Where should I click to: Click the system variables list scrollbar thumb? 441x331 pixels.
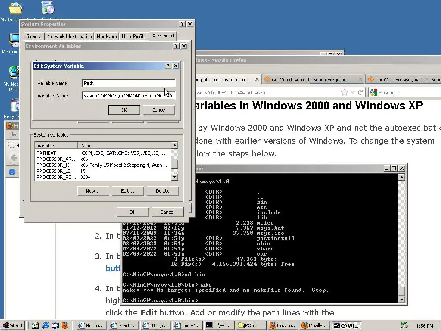coord(175,164)
